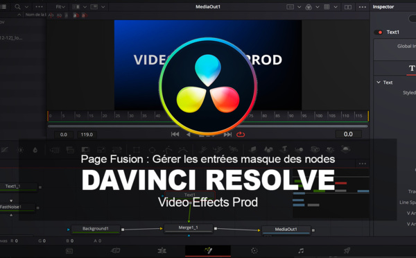Open the Cut page icon
This screenshot has height=258, width=416.
tap(116, 250)
